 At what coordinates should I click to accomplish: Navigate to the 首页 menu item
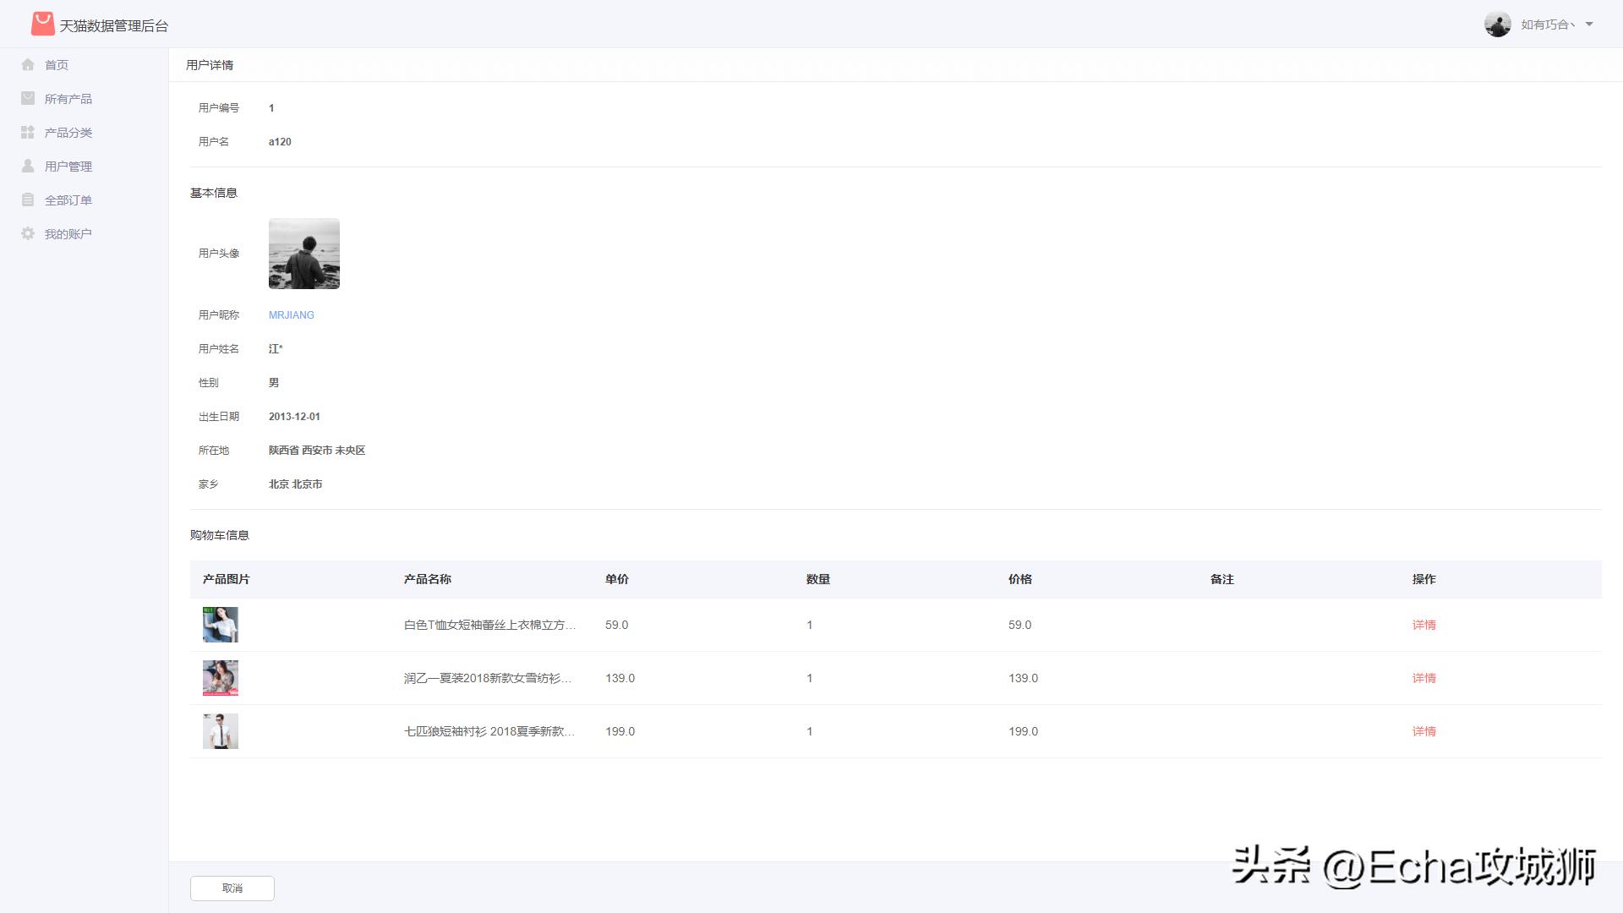pos(55,64)
